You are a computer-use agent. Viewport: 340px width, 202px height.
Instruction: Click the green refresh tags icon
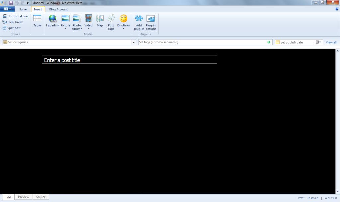(269, 42)
